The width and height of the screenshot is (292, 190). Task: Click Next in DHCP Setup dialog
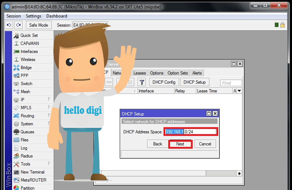click(180, 144)
